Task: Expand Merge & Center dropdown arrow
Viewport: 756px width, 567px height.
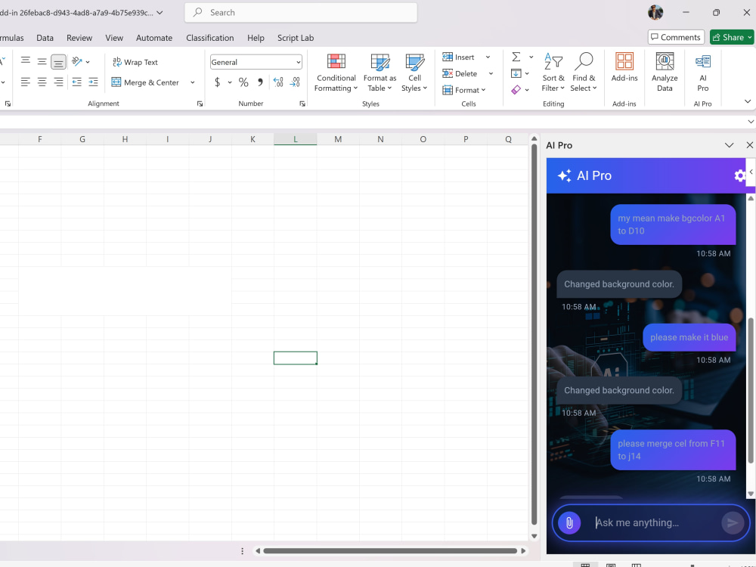Action: coord(192,82)
